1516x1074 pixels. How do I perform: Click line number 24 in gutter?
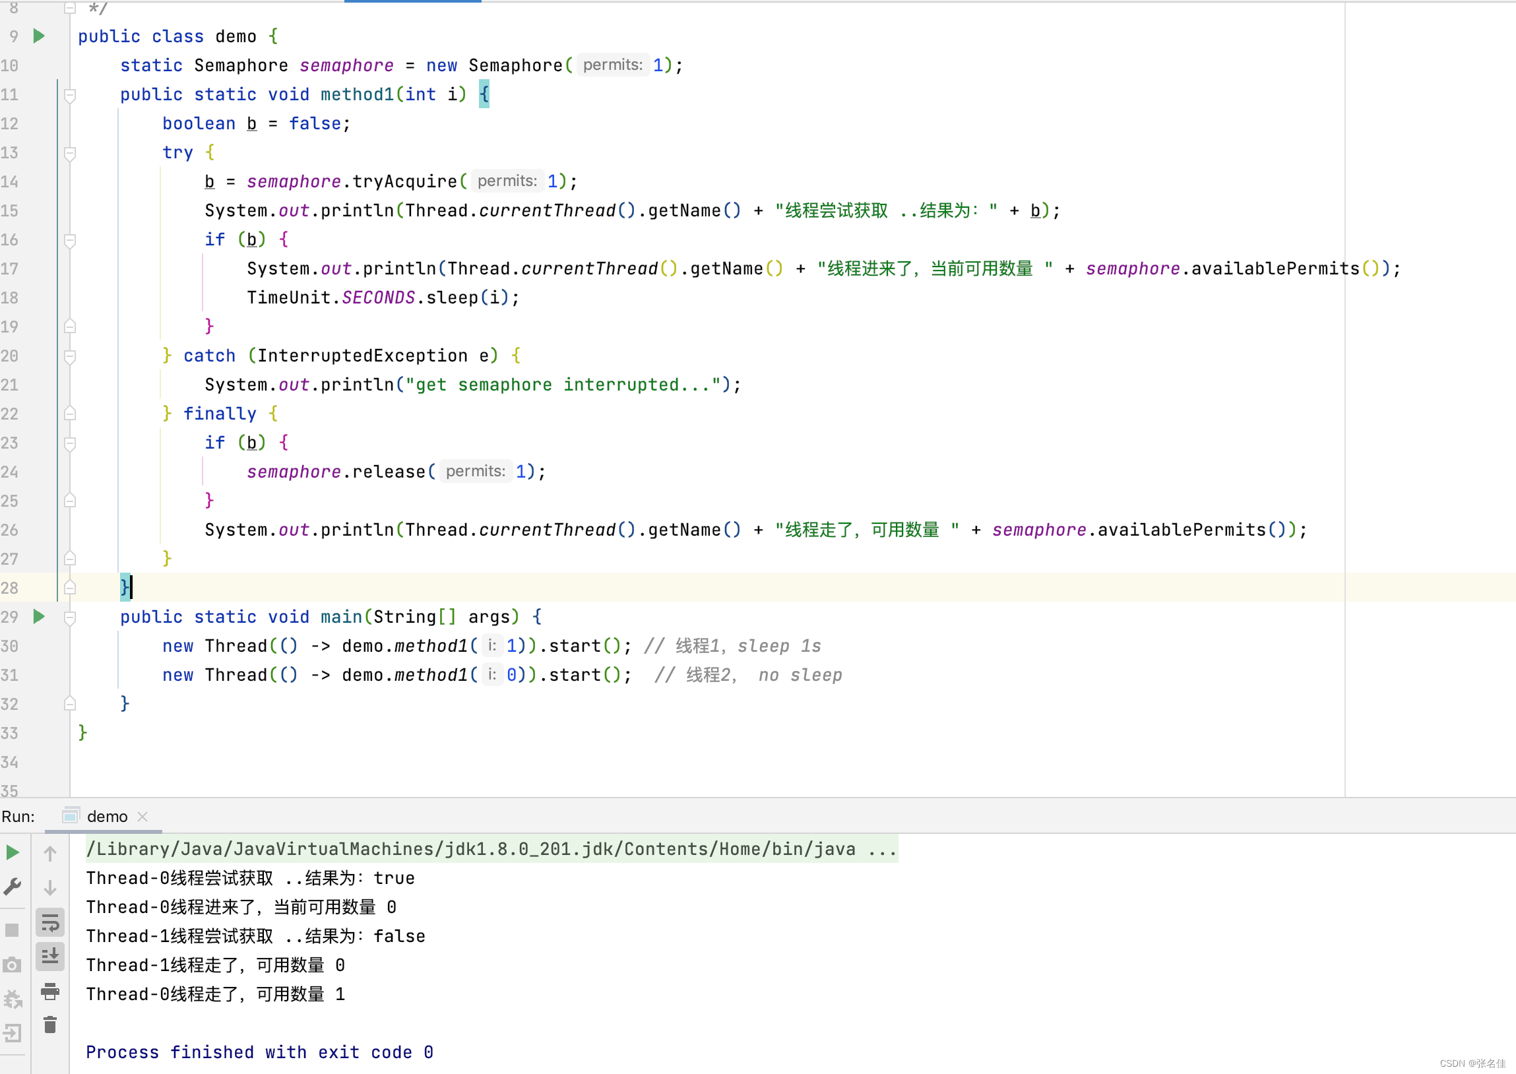(x=10, y=472)
